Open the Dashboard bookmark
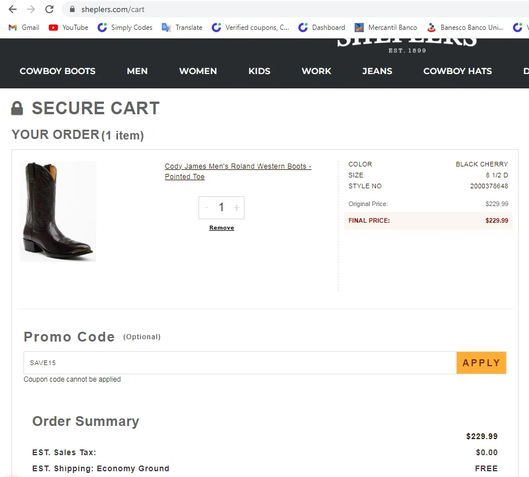The height and width of the screenshot is (477, 529). click(x=322, y=28)
